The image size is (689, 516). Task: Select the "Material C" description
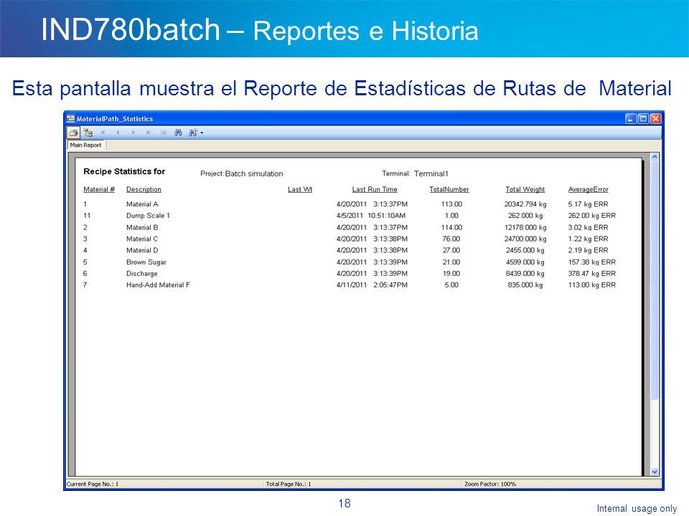click(x=142, y=239)
